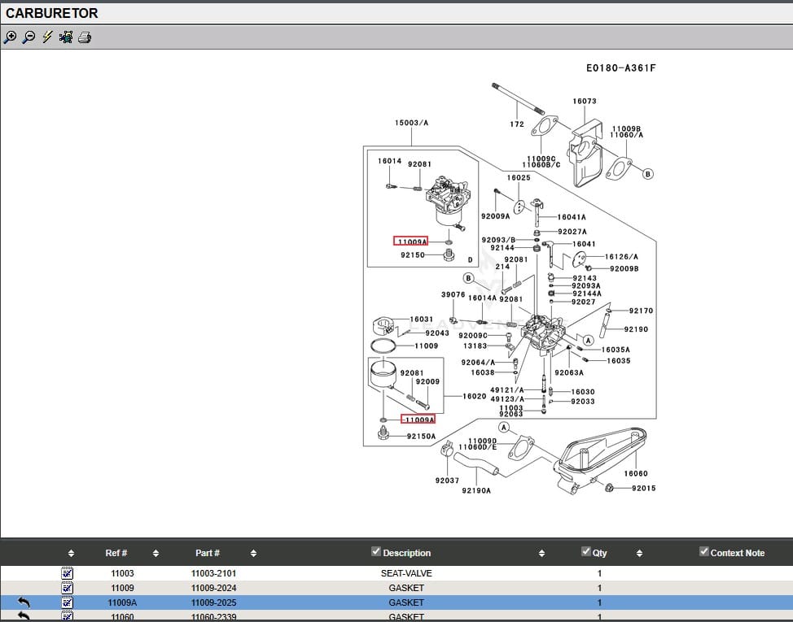The width and height of the screenshot is (793, 622).
Task: Click the Ref # column header
Action: click(116, 553)
